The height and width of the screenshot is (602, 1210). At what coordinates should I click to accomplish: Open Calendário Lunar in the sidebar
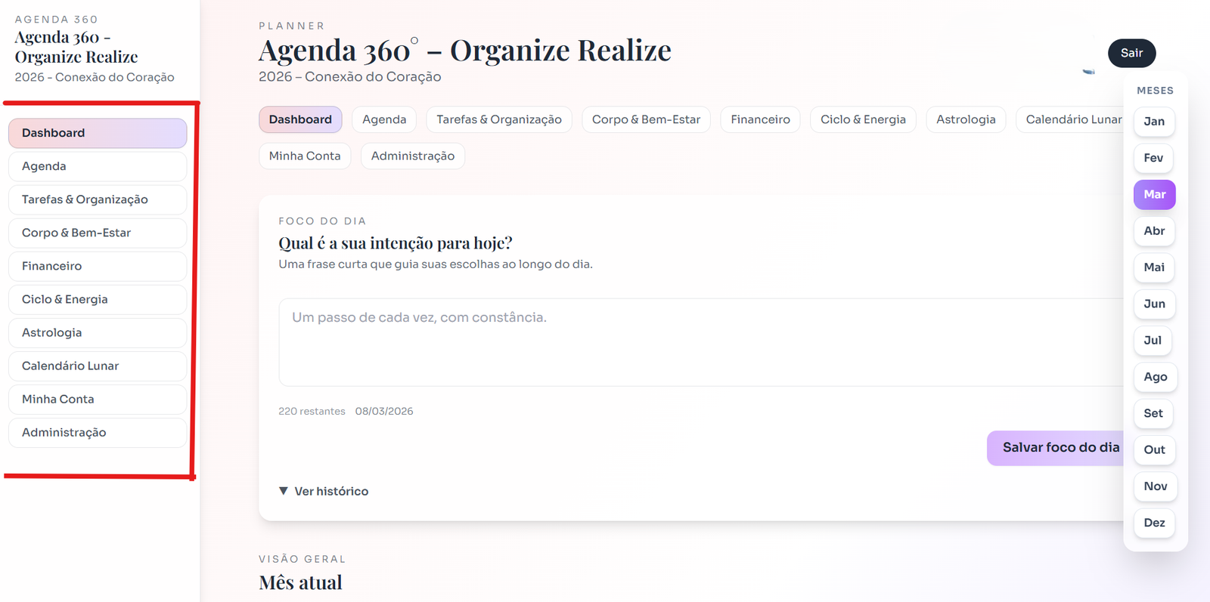(98, 366)
